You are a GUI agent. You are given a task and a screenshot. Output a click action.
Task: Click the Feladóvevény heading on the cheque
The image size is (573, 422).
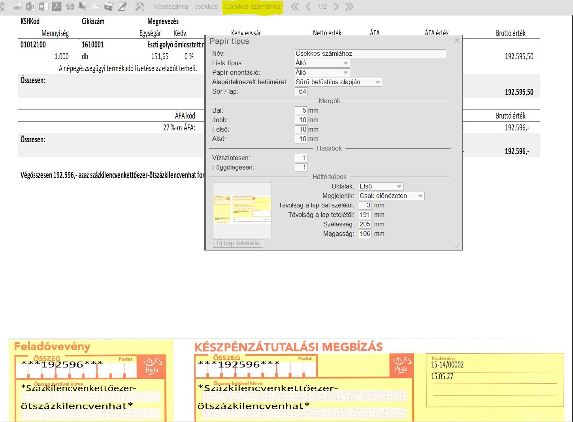pyautogui.click(x=52, y=347)
